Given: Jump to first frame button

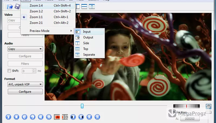Looking at the screenshot, I should coord(89,117).
